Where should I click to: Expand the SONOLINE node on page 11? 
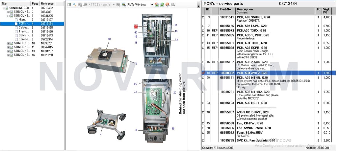(8, 47)
